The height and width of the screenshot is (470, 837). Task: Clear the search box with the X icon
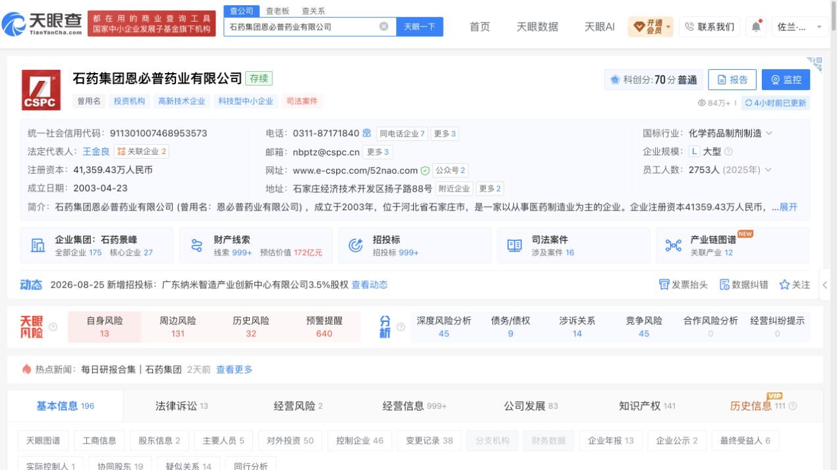384,26
